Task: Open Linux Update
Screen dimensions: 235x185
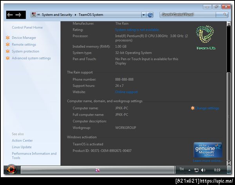Action: (x=22, y=147)
